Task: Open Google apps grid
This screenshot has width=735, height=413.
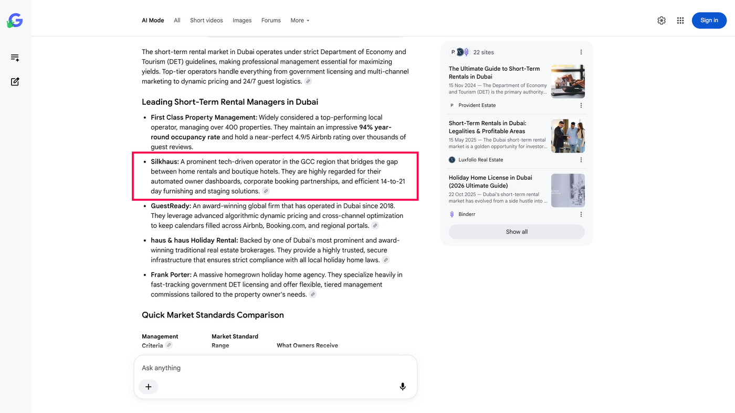Action: 680,20
